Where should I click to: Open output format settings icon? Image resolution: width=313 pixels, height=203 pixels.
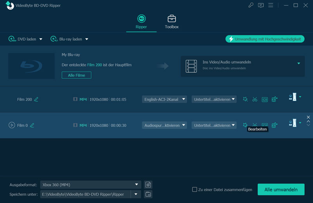(x=148, y=185)
